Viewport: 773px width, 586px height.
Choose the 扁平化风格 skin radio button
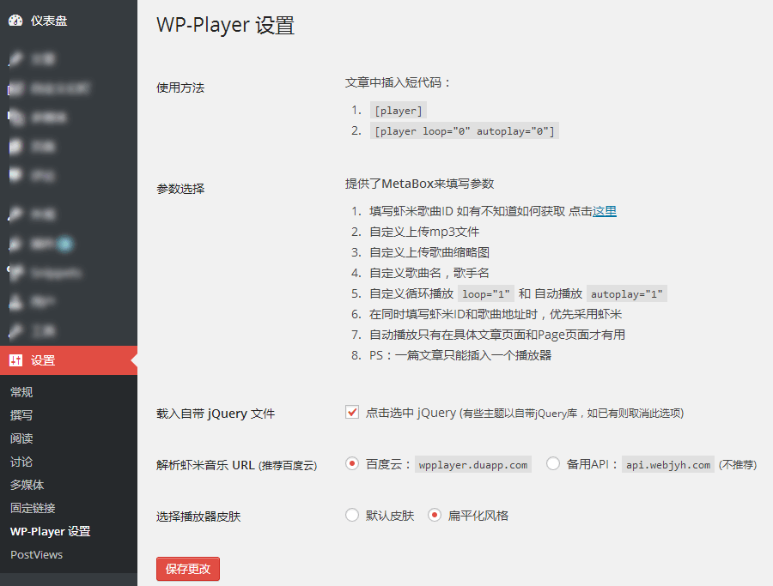point(435,515)
